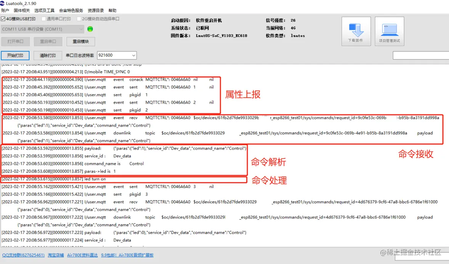This screenshot has height=264, width=449.
Task: Open the 9.9包邮 Air780E音频扩展板 link
Action: pyautogui.click(x=127, y=255)
